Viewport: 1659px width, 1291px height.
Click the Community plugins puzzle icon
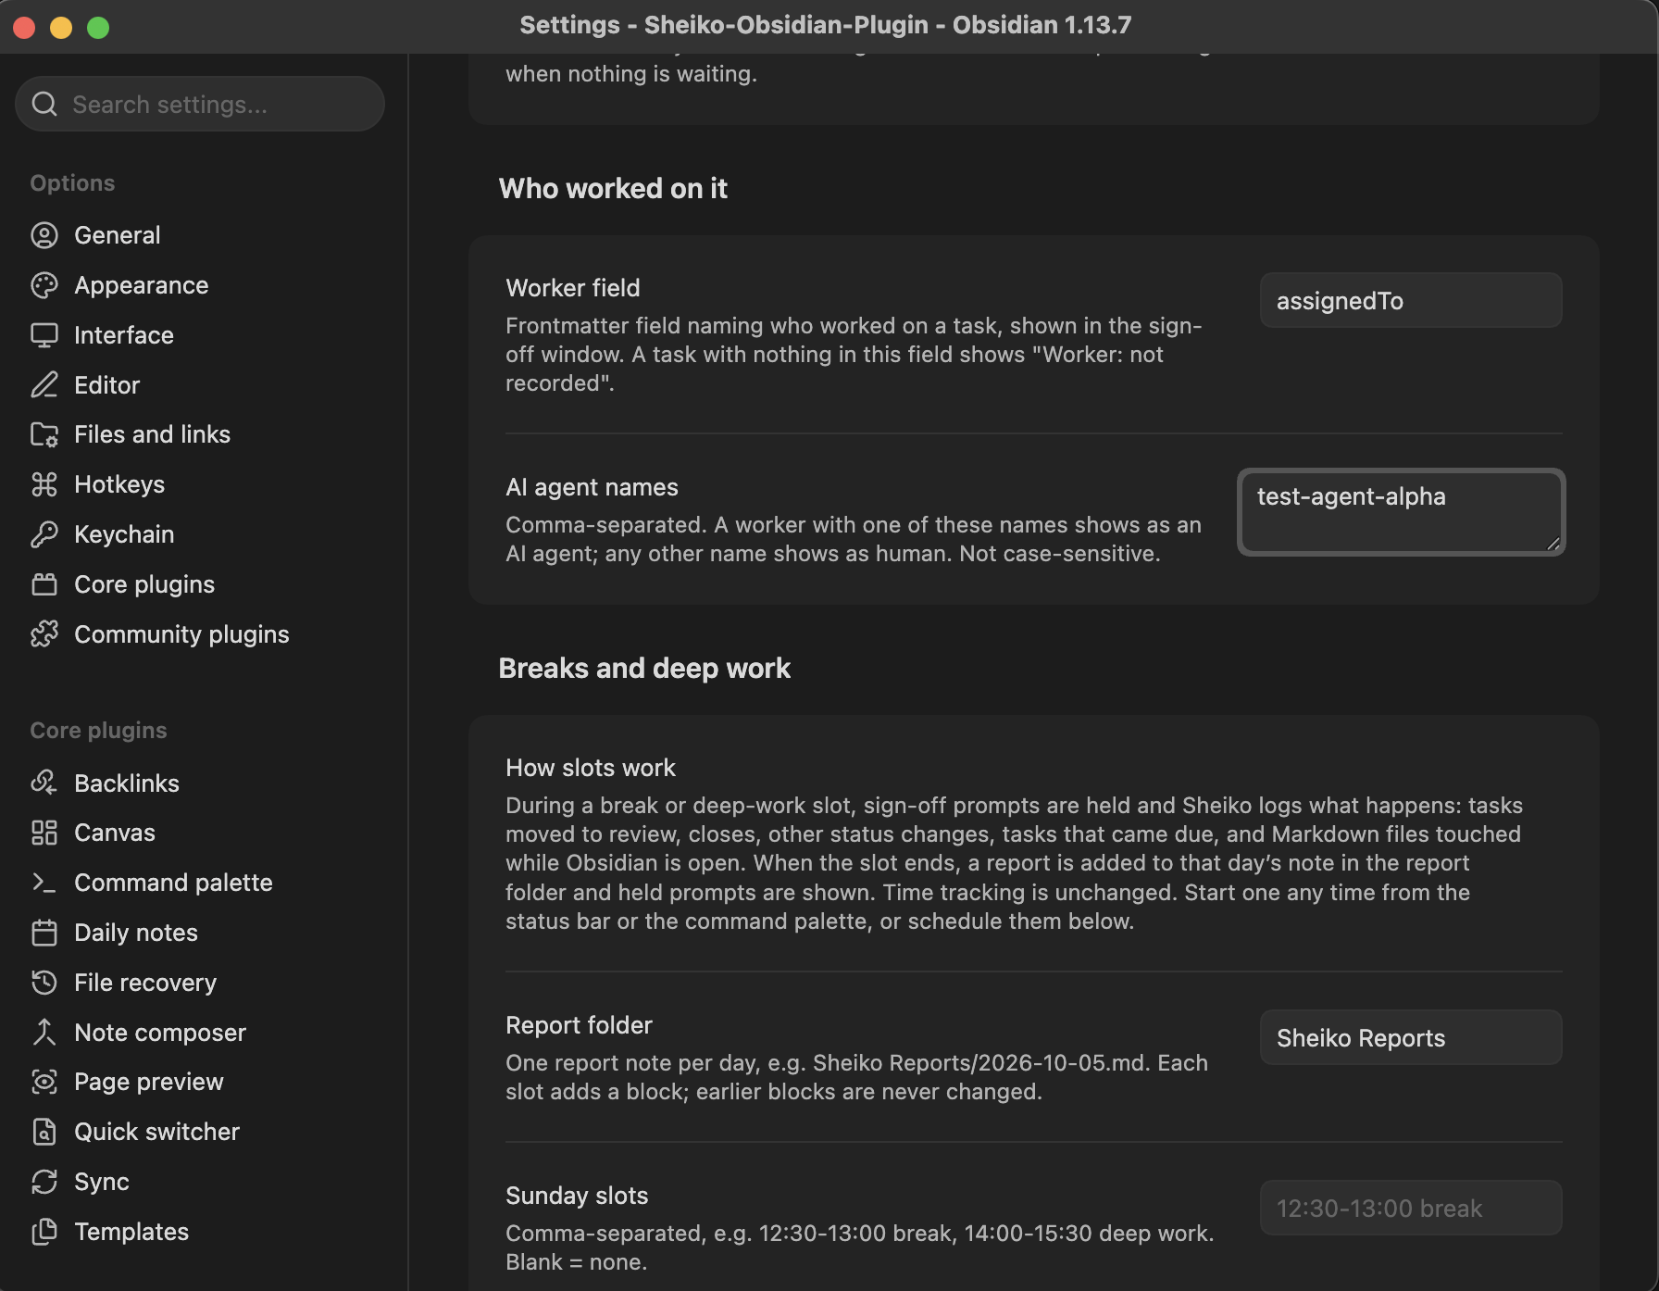click(x=44, y=634)
